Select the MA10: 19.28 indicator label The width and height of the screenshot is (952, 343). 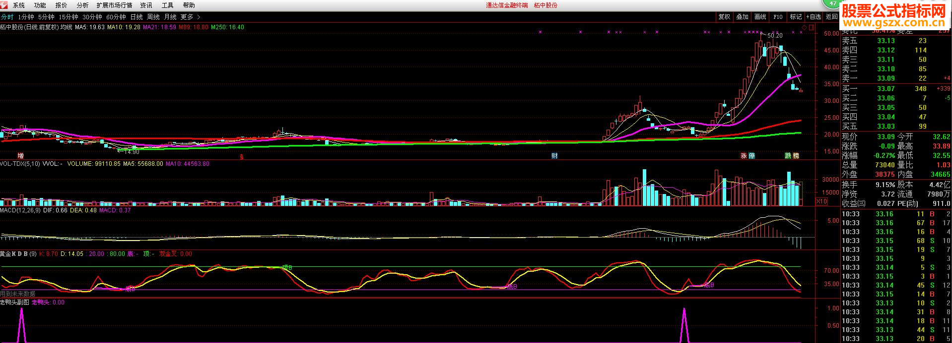pyautogui.click(x=124, y=27)
